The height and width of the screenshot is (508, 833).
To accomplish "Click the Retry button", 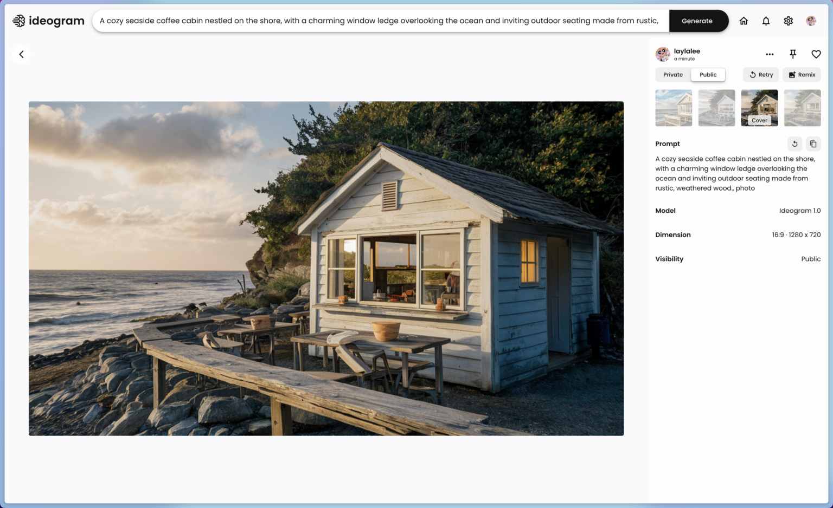I will [761, 75].
